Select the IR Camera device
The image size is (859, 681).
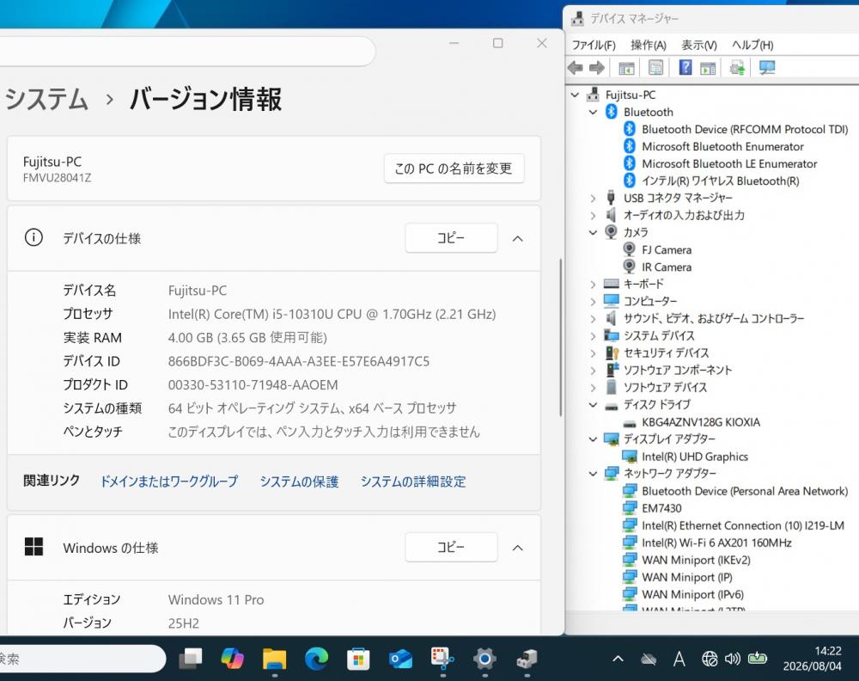667,267
